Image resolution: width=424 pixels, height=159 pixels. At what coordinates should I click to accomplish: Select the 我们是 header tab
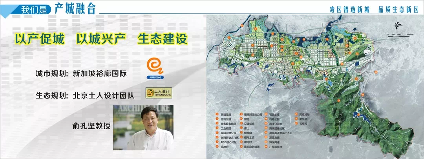click(x=34, y=8)
